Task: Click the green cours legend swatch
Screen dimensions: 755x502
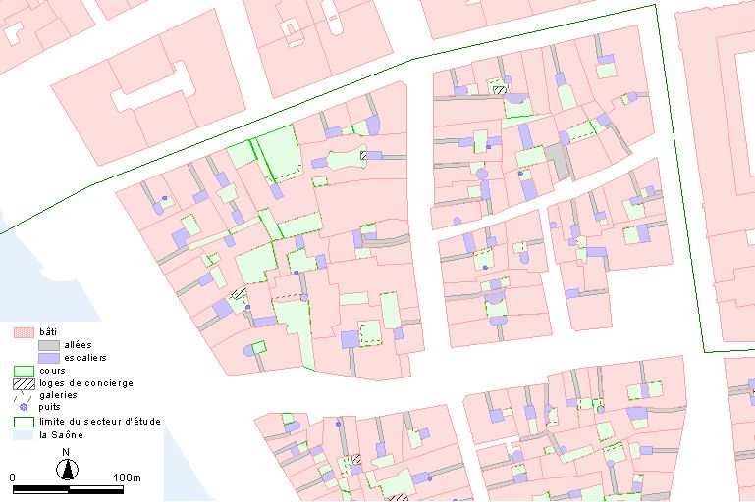Action: coord(24,371)
